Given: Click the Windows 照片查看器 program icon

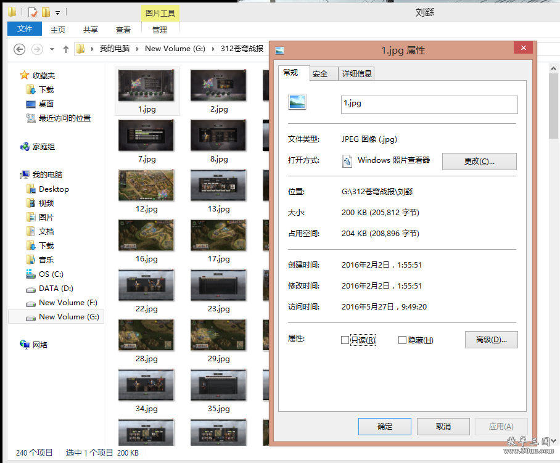Looking at the screenshot, I should (x=347, y=161).
